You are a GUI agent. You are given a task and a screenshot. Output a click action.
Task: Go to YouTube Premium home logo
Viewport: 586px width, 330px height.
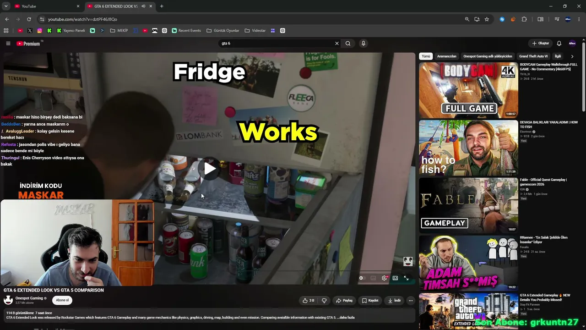point(28,44)
